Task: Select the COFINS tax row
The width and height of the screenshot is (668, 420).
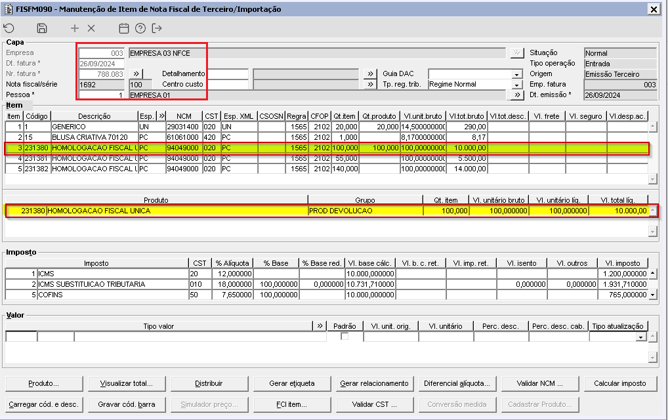Action: [327, 295]
